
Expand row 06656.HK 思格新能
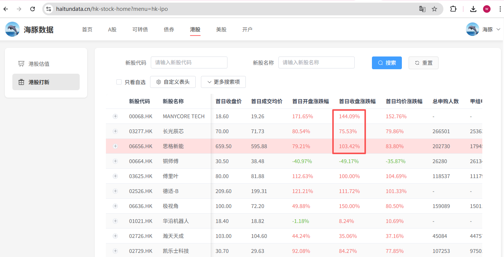[115, 146]
